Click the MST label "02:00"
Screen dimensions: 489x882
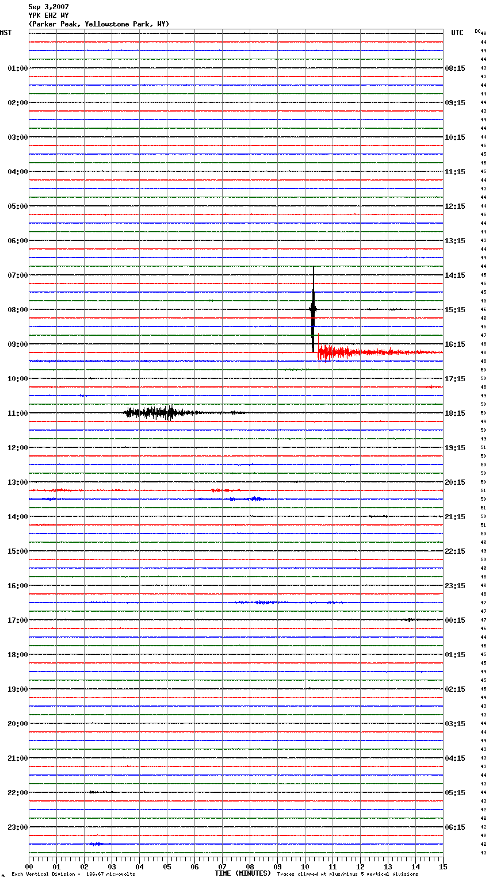click(x=18, y=103)
